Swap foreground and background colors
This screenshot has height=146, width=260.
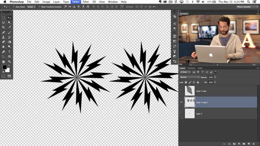click(9, 66)
